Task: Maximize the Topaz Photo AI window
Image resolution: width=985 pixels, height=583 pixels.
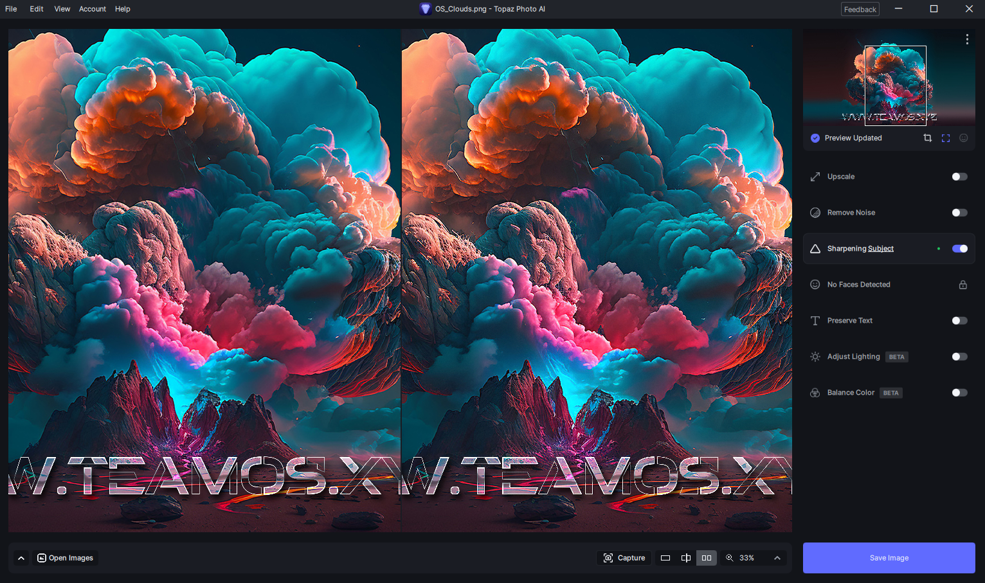Action: pyautogui.click(x=934, y=9)
